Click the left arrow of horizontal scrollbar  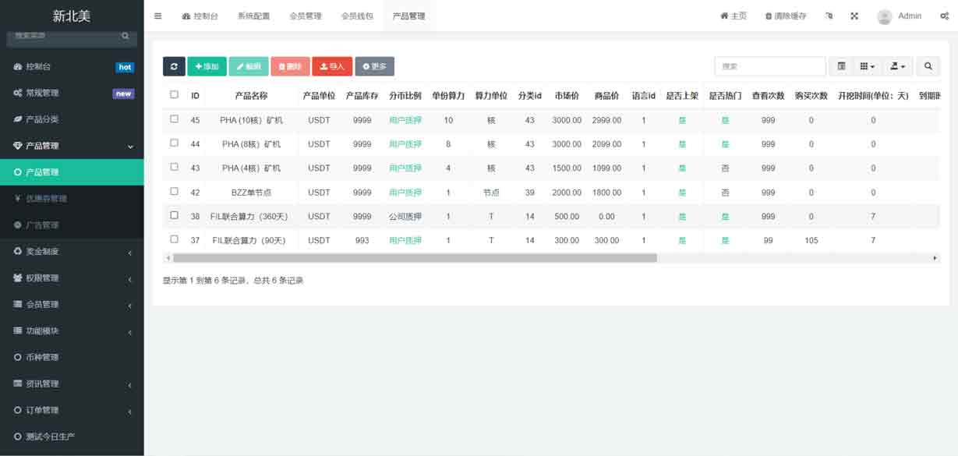tap(167, 258)
